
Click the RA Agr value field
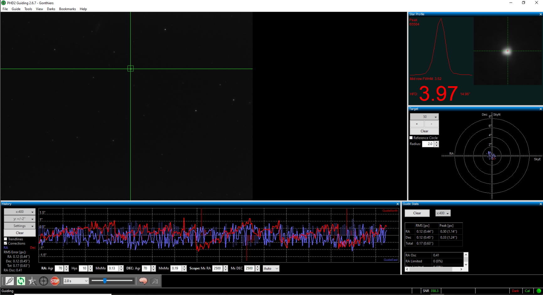(x=59, y=268)
